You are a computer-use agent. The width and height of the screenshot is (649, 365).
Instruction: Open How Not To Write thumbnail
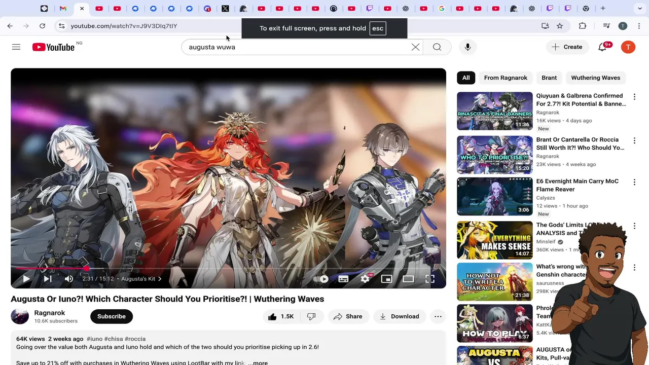[495, 281]
